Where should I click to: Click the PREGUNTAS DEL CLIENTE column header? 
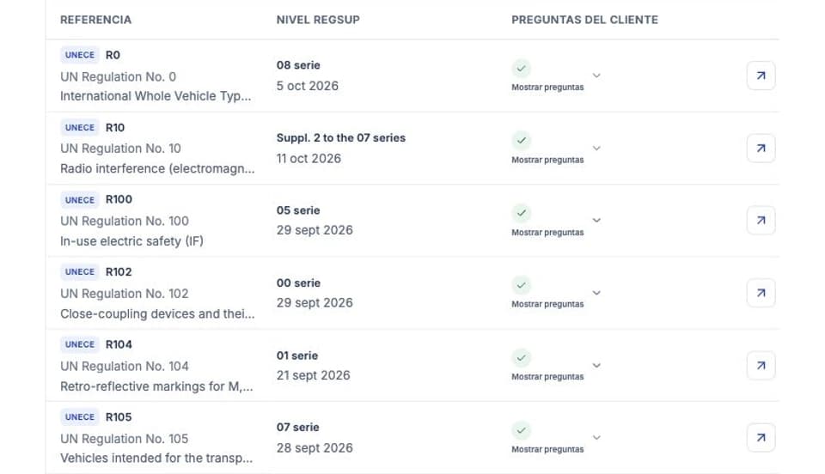pyautogui.click(x=584, y=20)
